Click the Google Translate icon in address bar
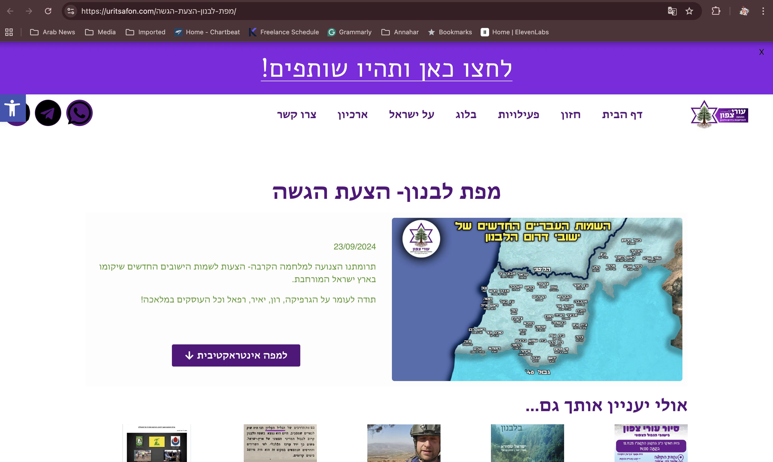The image size is (773, 462). [x=672, y=11]
